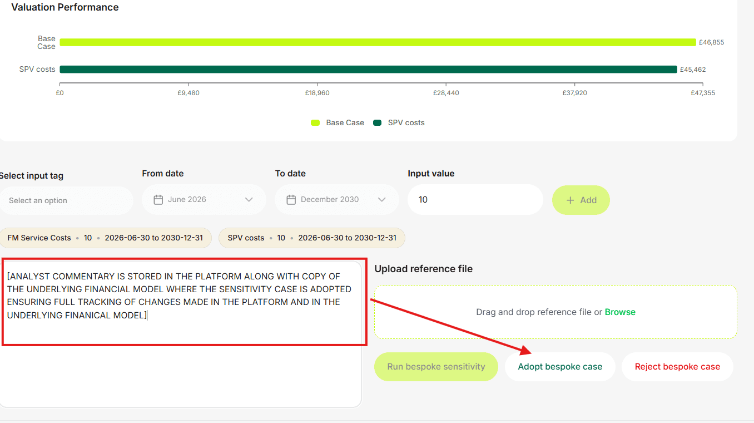The width and height of the screenshot is (754, 423).
Task: Click the calendar icon in From date
Action: (158, 200)
